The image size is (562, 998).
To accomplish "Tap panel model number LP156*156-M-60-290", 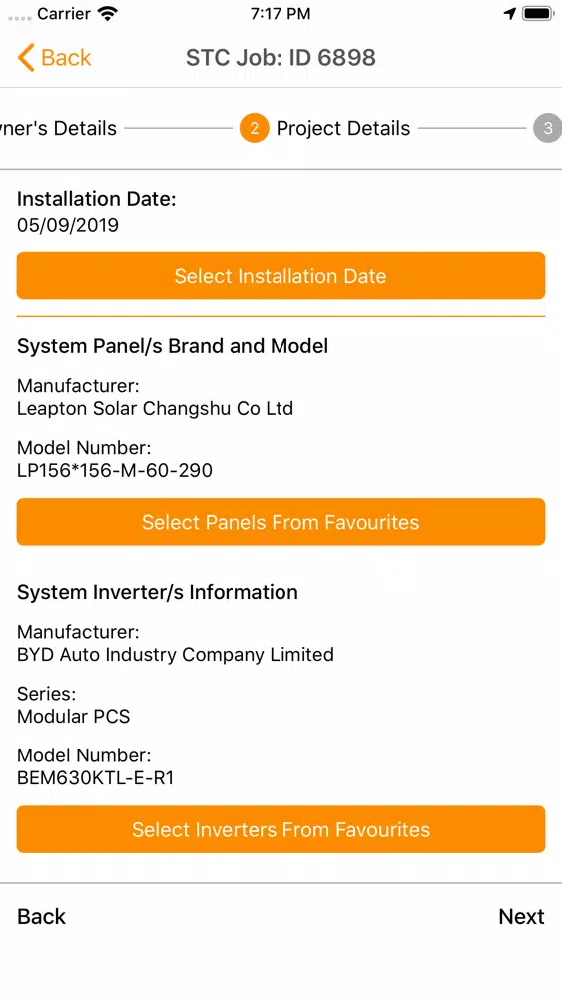I will [x=115, y=470].
